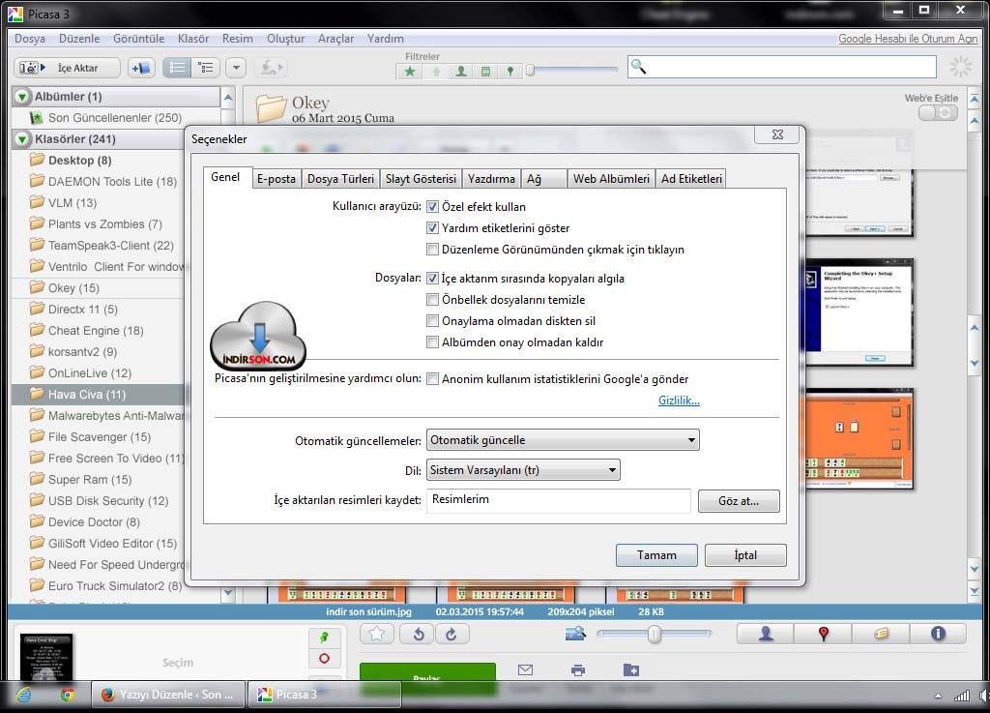This screenshot has height=713, width=990.
Task: Show the Tags panel icon
Action: tap(881, 634)
